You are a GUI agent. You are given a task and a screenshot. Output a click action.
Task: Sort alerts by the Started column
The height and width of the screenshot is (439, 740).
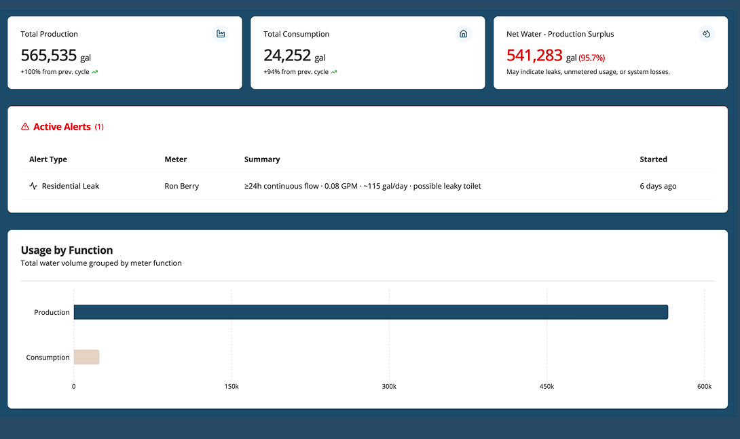coord(653,159)
